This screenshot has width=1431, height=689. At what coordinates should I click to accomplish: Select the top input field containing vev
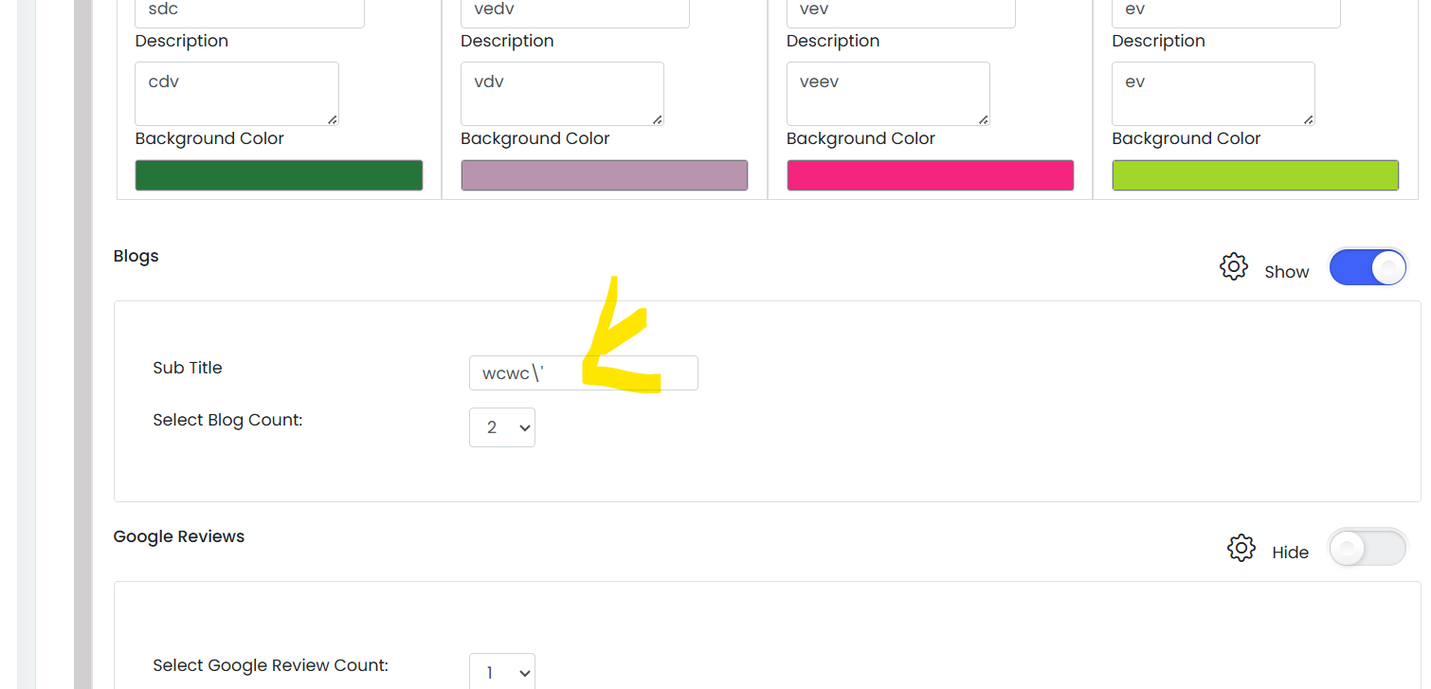900,12
